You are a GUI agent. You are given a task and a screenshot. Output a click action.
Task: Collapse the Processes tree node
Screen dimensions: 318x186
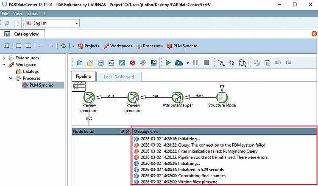click(x=11, y=79)
